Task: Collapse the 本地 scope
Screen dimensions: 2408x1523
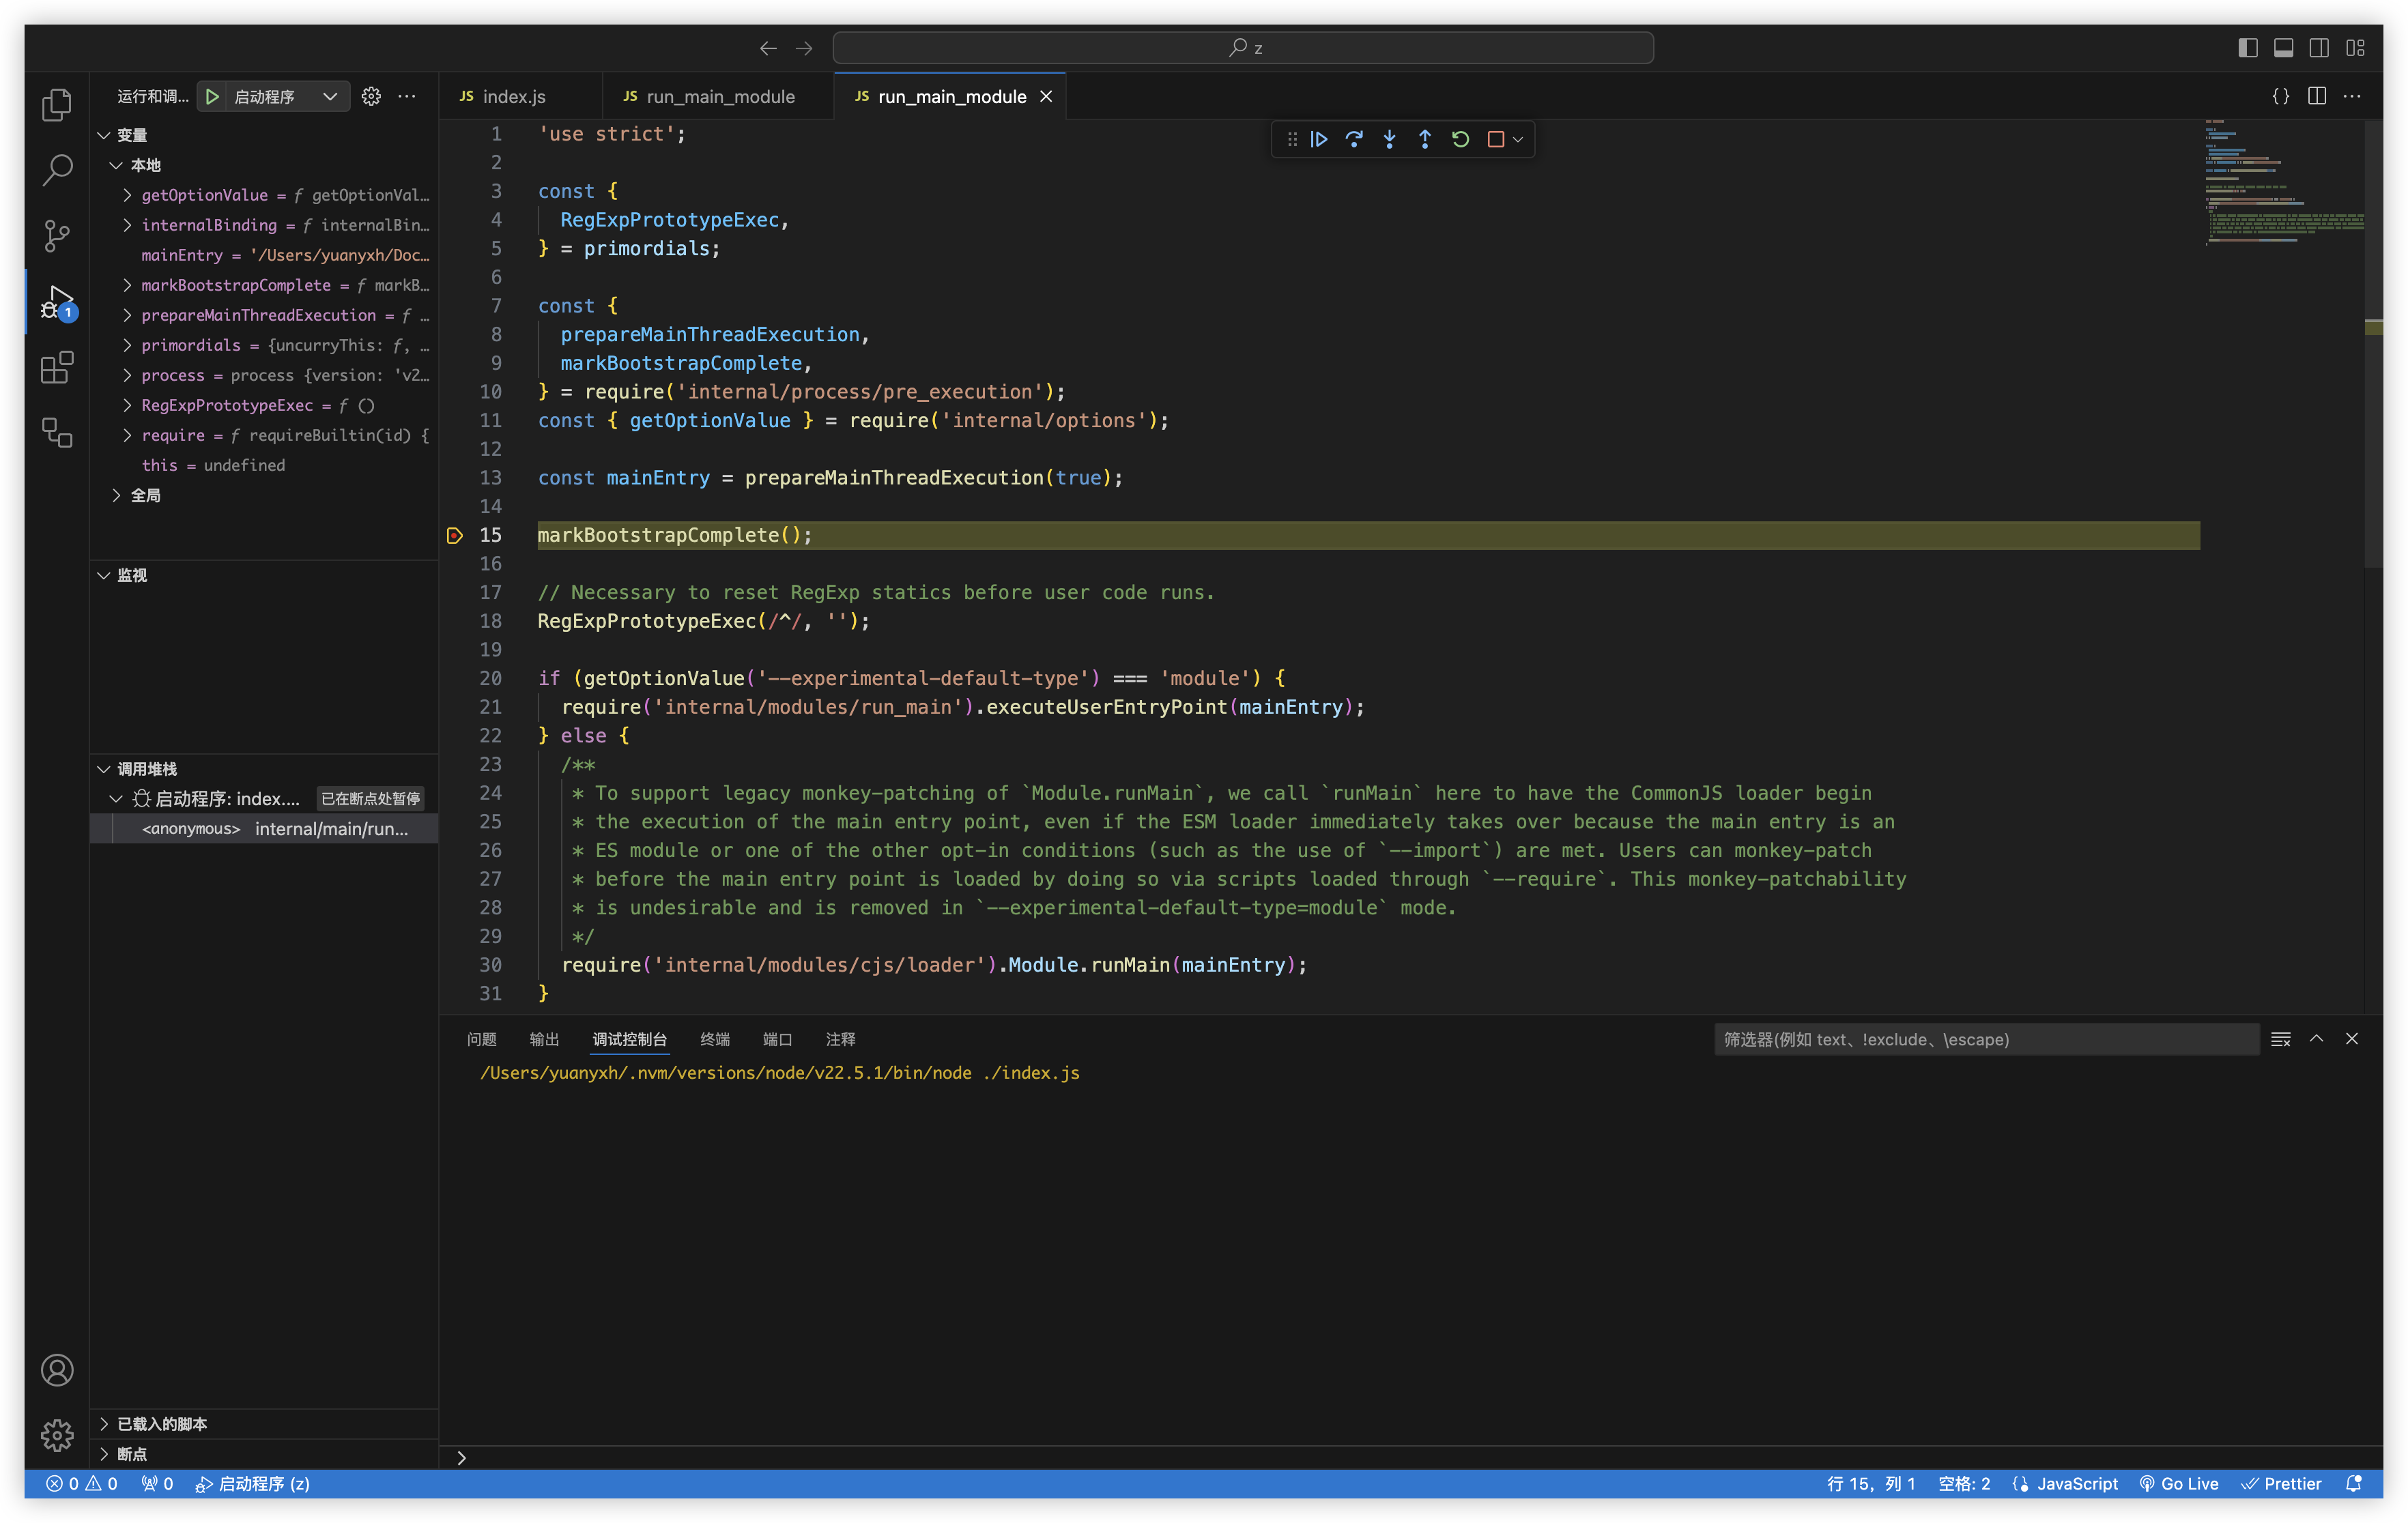Action: click(x=117, y=165)
